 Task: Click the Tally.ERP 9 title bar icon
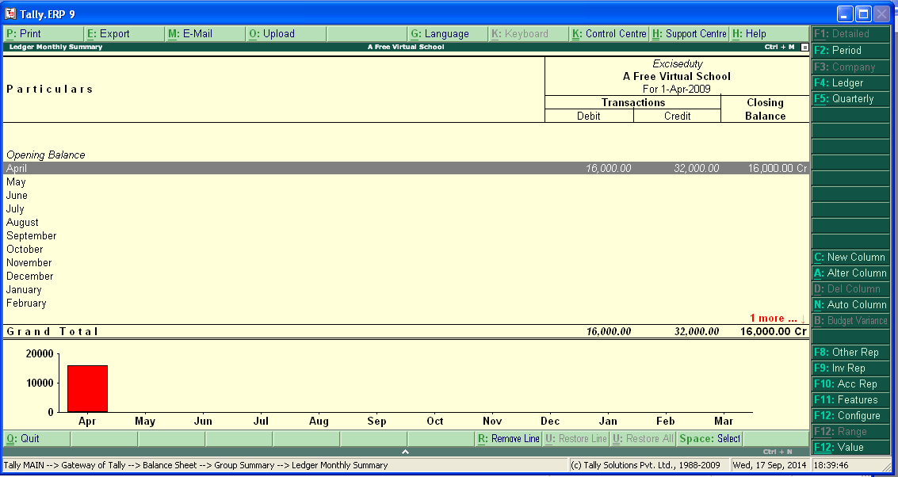pos(10,13)
